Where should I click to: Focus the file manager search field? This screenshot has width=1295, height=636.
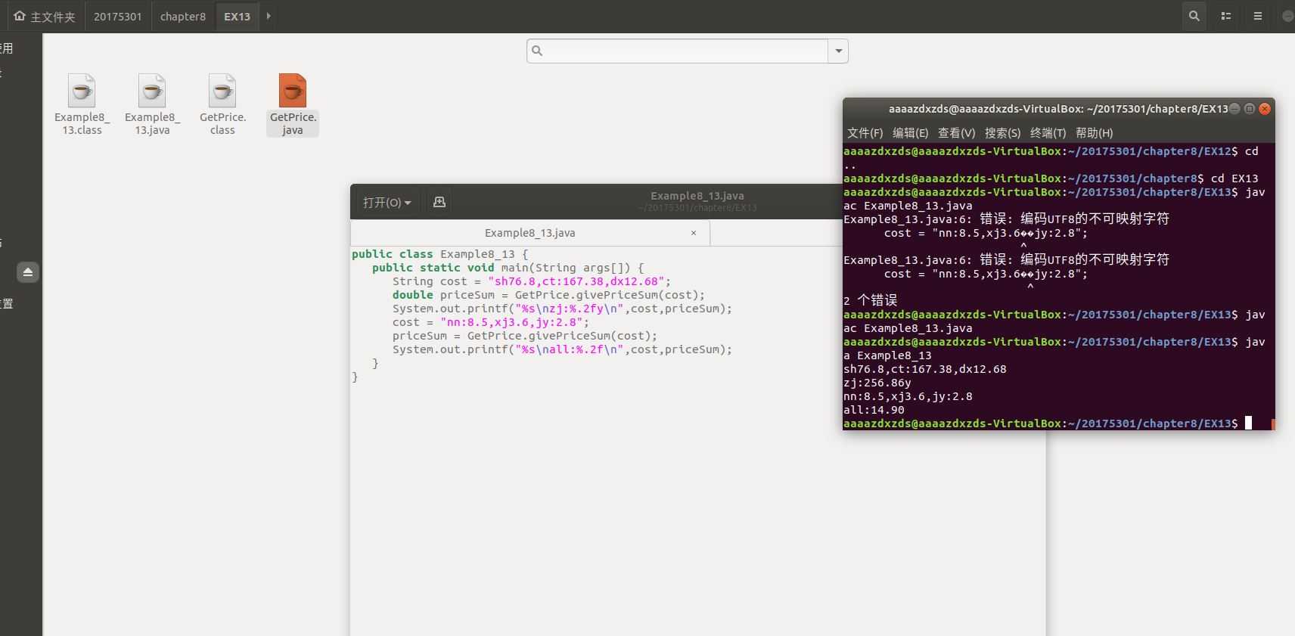coord(678,51)
